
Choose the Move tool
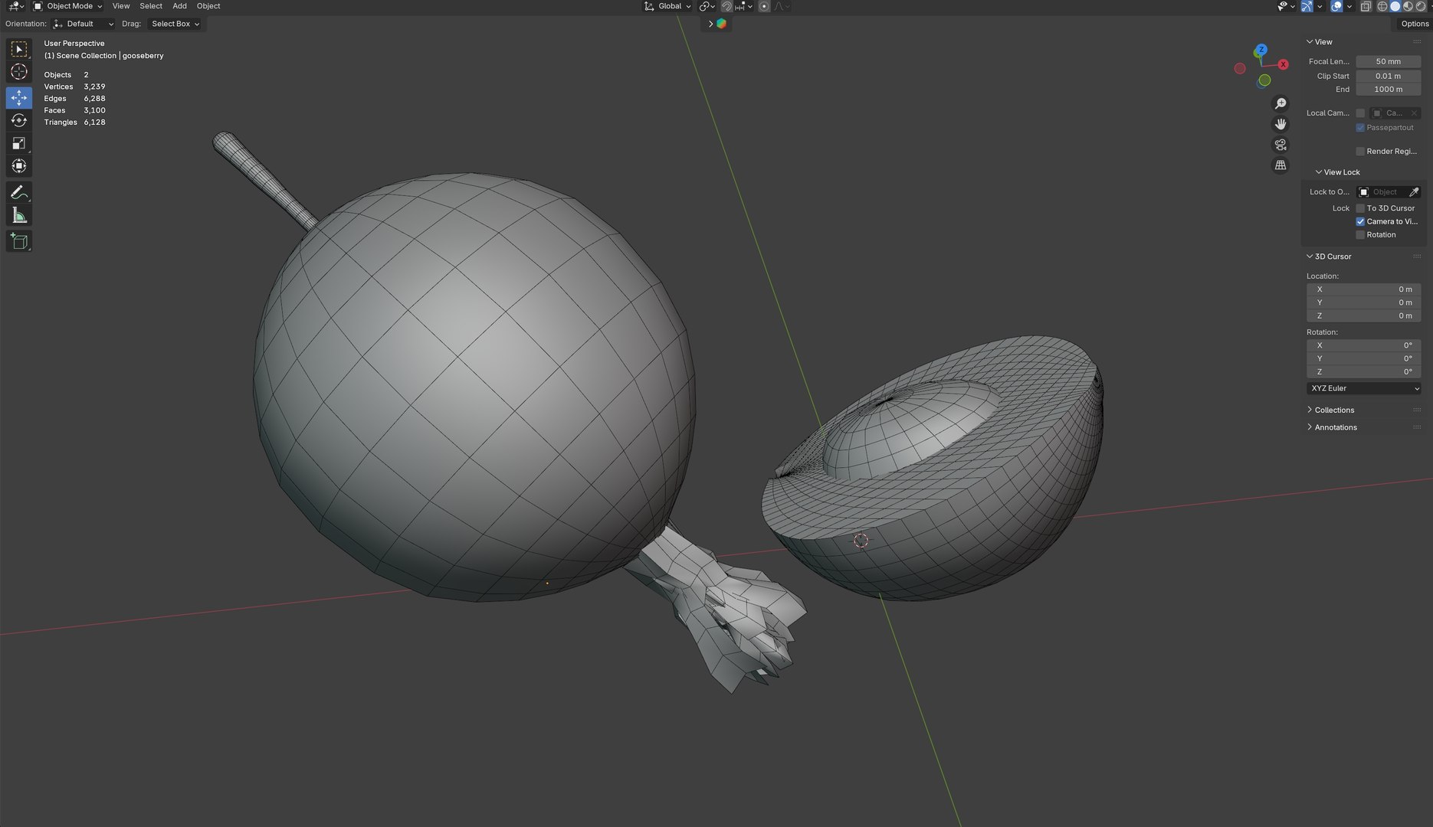pos(19,97)
